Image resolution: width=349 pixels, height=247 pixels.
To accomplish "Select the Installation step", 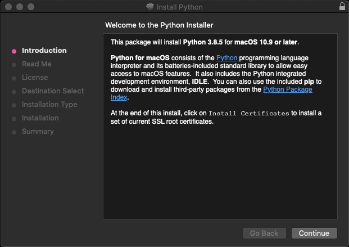I will (40, 118).
